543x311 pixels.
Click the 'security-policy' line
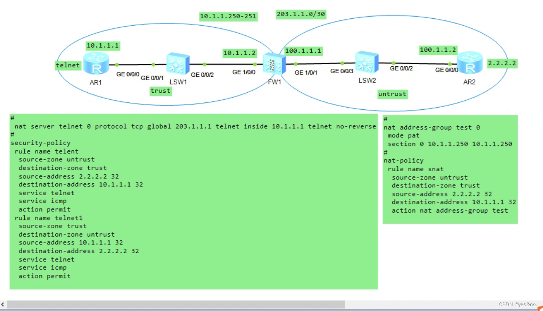(x=40, y=143)
